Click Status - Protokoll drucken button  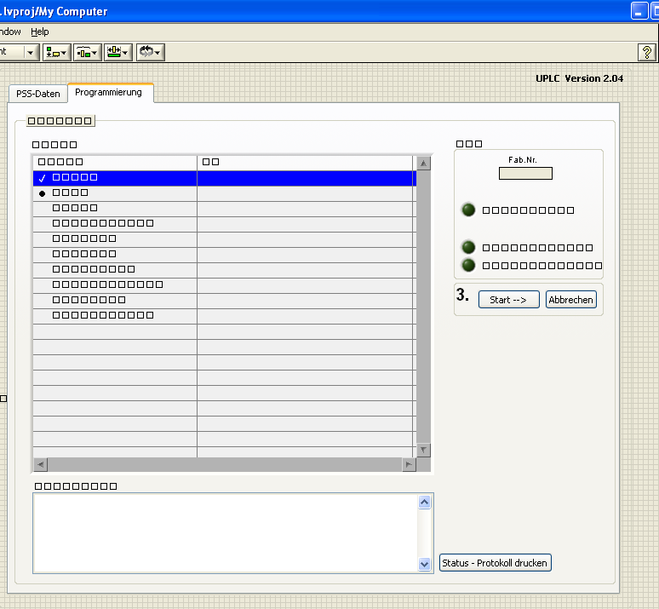point(495,563)
